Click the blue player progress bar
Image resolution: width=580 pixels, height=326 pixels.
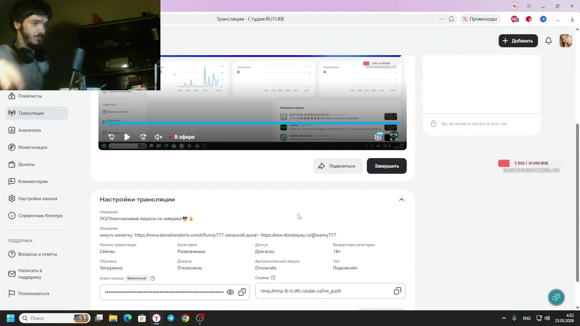pyautogui.click(x=252, y=123)
